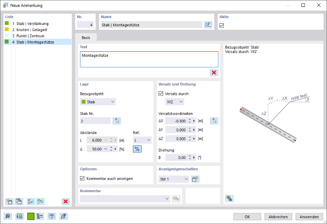Image resolution: width=327 pixels, height=224 pixels.
Task: Open the display style edit icon beside Stil 1
Action: click(195, 179)
